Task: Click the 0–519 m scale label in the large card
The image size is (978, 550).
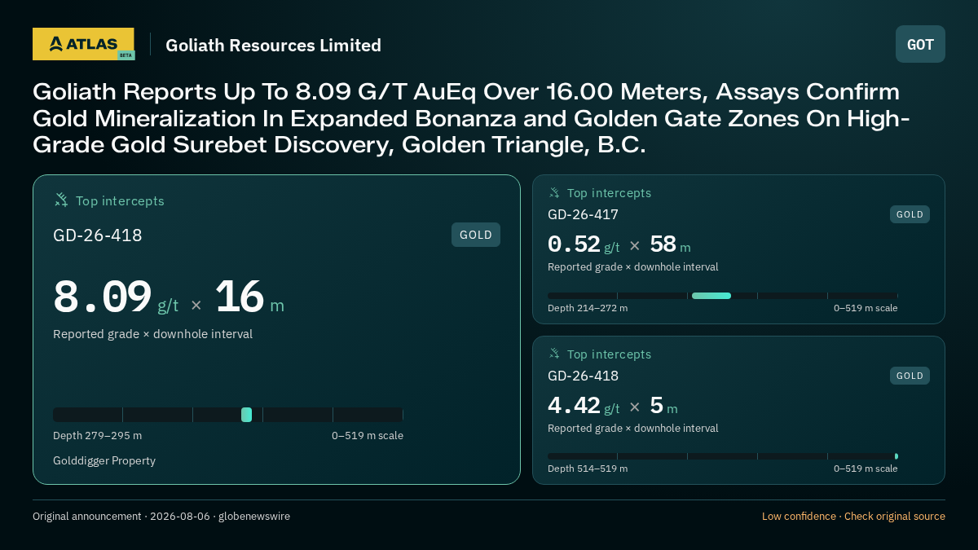Action: [x=368, y=436]
